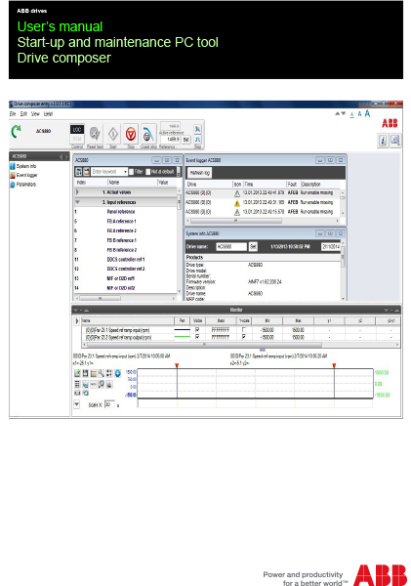The width and height of the screenshot is (411, 586).
Task: Click the green refresh arrow icon
Action: pos(16,131)
